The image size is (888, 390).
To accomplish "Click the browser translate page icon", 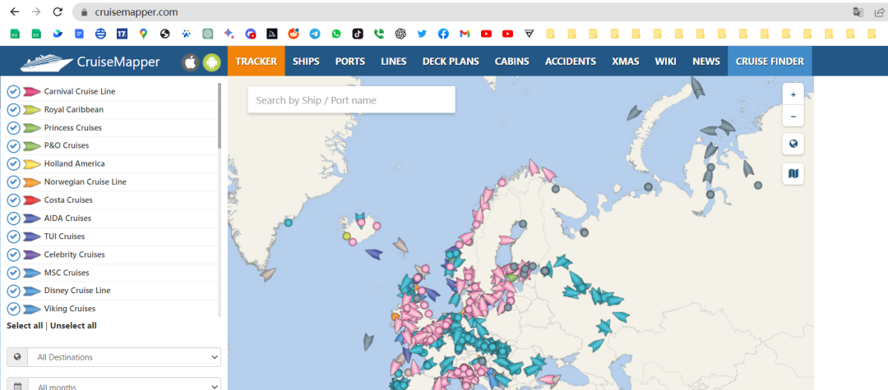I will coord(858,11).
